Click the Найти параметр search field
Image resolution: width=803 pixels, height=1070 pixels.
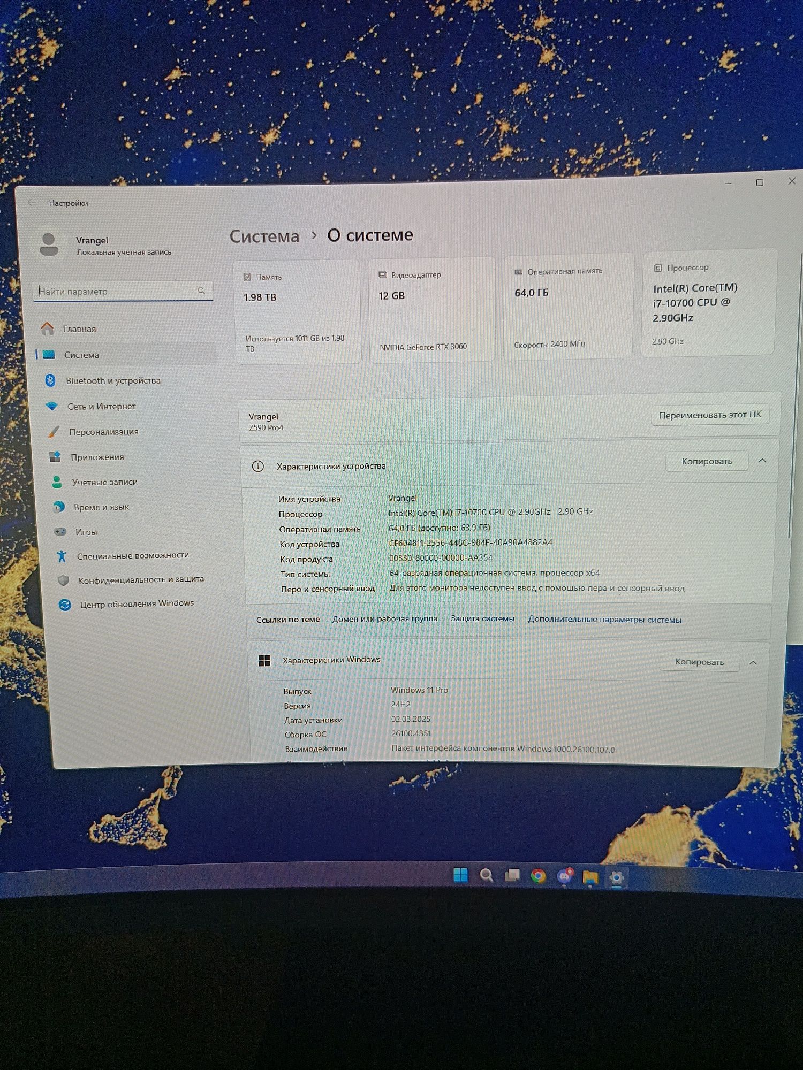tap(123, 291)
